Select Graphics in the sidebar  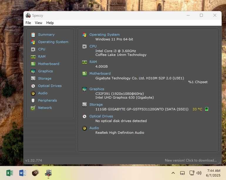coord(45,71)
